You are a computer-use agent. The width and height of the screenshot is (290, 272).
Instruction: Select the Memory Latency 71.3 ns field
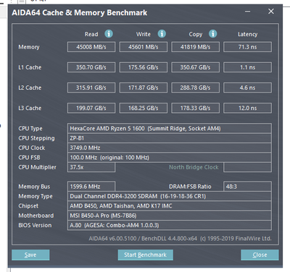click(247, 47)
